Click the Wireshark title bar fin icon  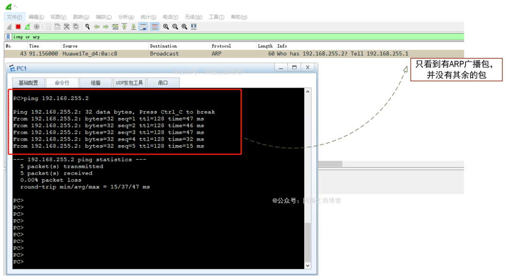(x=9, y=7)
